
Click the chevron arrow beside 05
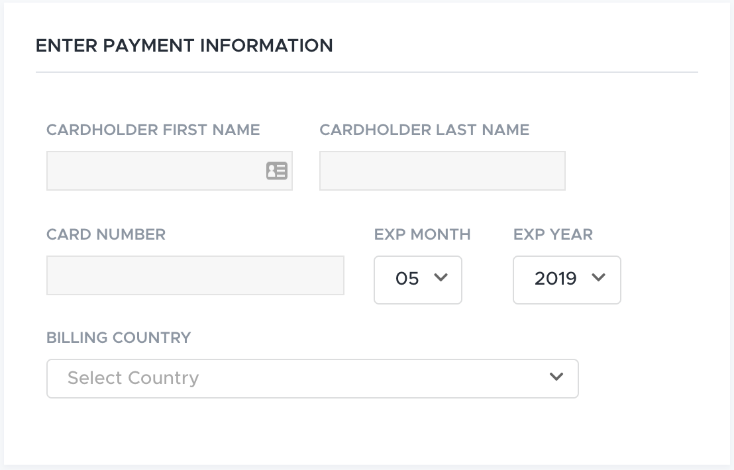coord(441,277)
